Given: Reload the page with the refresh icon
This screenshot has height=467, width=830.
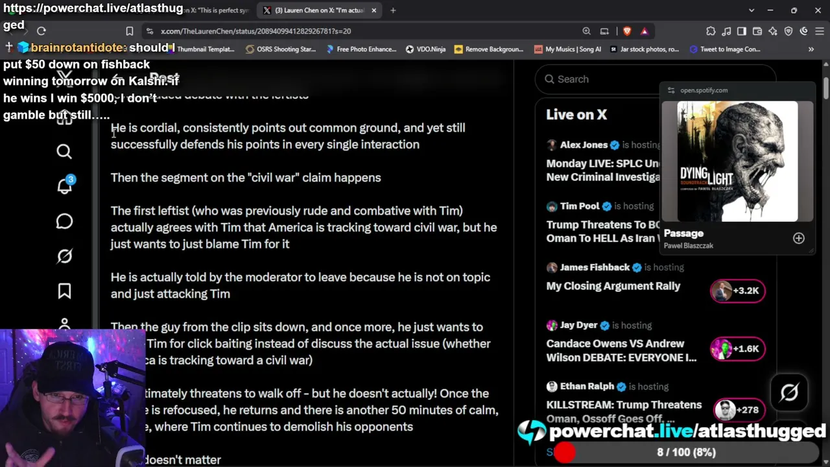Looking at the screenshot, I should coord(41,30).
